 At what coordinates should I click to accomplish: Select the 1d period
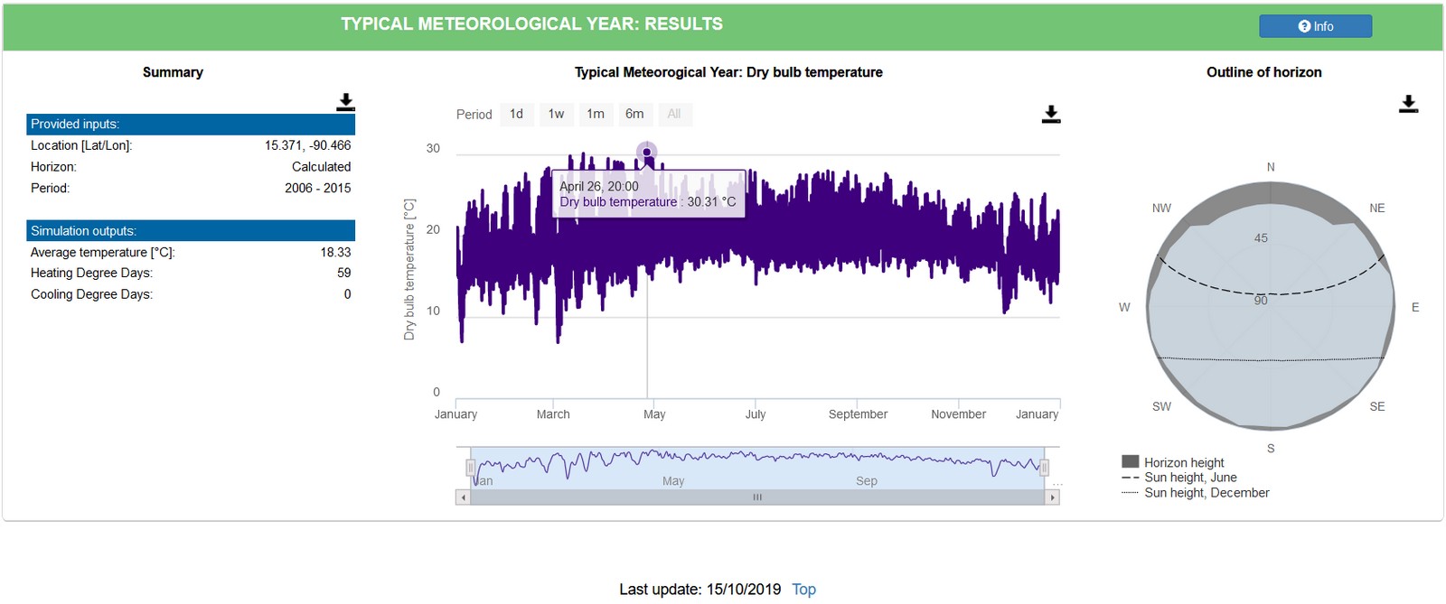(x=517, y=114)
